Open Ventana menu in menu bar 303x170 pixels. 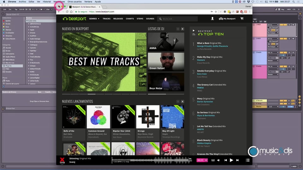click(88, 2)
